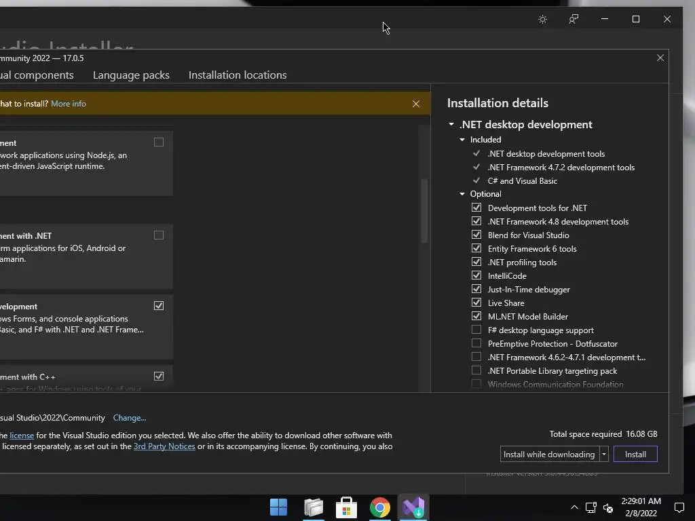This screenshot has width=695, height=521.
Task: Open network status tray icon
Action: pos(590,507)
